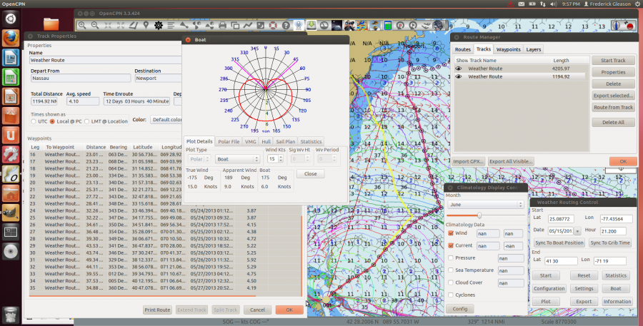
Task: Open LibreOffice Calc from the dock
Action: pos(11,77)
